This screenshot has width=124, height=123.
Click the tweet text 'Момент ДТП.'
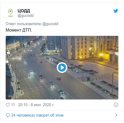[x=19, y=30]
